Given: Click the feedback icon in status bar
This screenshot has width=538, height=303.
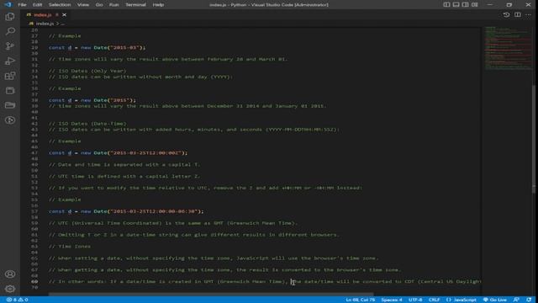Looking at the screenshot, I should pyautogui.click(x=516, y=300).
